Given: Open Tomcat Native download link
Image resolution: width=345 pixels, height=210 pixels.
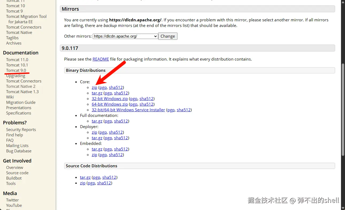Looking at the screenshot, I should (19, 32).
